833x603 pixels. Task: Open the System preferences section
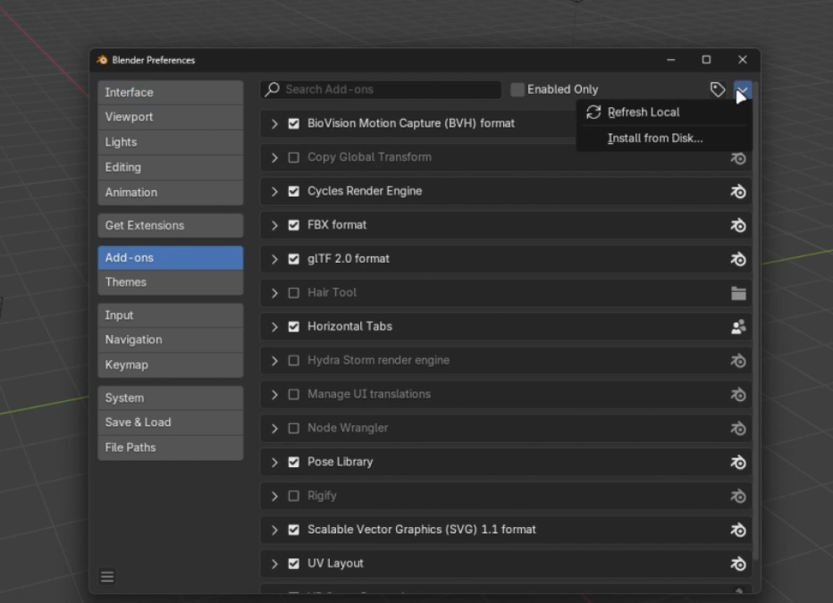pos(171,398)
